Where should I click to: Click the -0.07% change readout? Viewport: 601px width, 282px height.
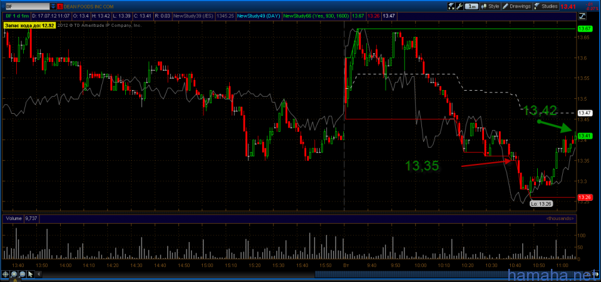tap(592, 9)
